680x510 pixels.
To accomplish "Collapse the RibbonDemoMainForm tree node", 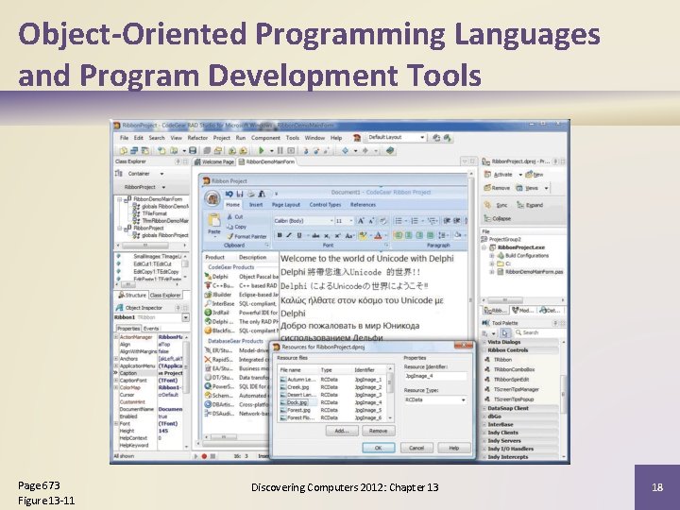I will [x=120, y=199].
